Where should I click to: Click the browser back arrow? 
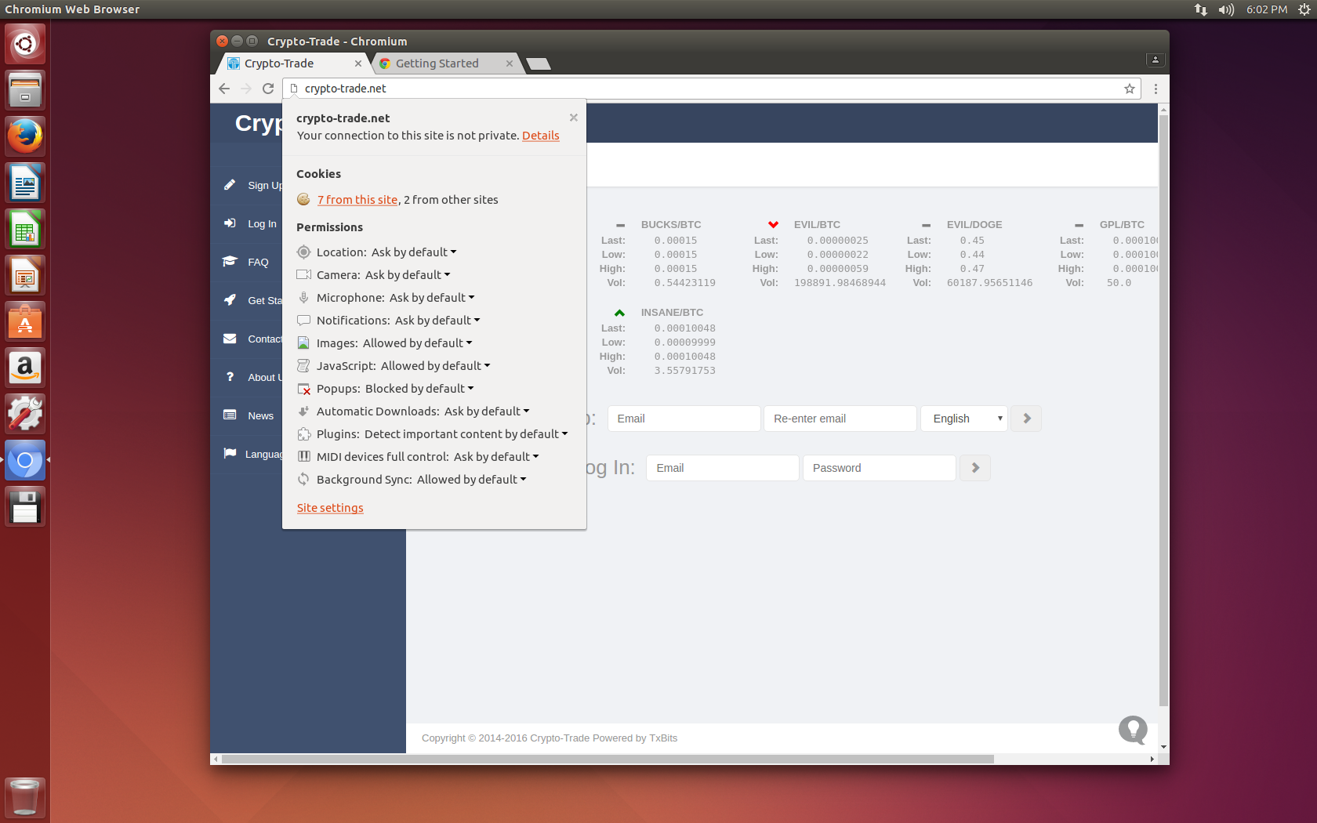224,89
